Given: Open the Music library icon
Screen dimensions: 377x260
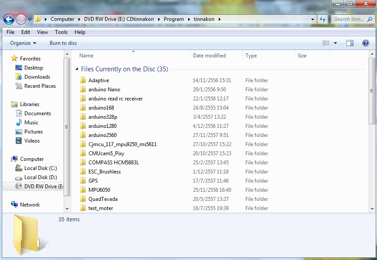Looking at the screenshot, I should tap(19, 123).
